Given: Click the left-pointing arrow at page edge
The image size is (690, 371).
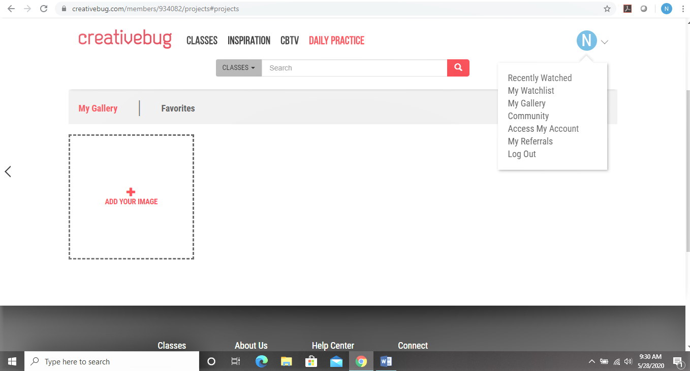Looking at the screenshot, I should tap(8, 171).
